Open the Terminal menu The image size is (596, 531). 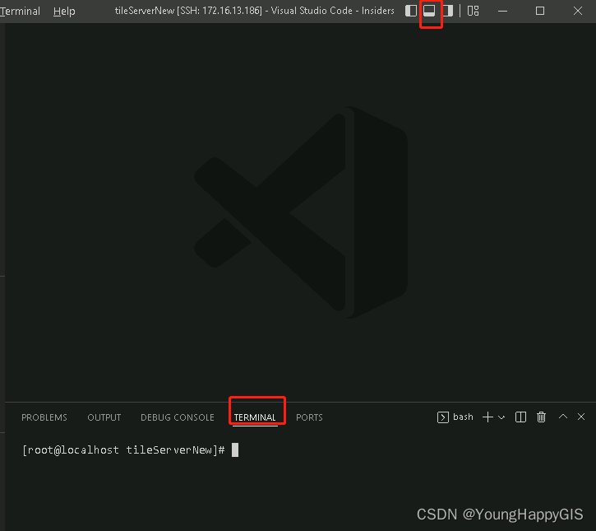coord(20,11)
